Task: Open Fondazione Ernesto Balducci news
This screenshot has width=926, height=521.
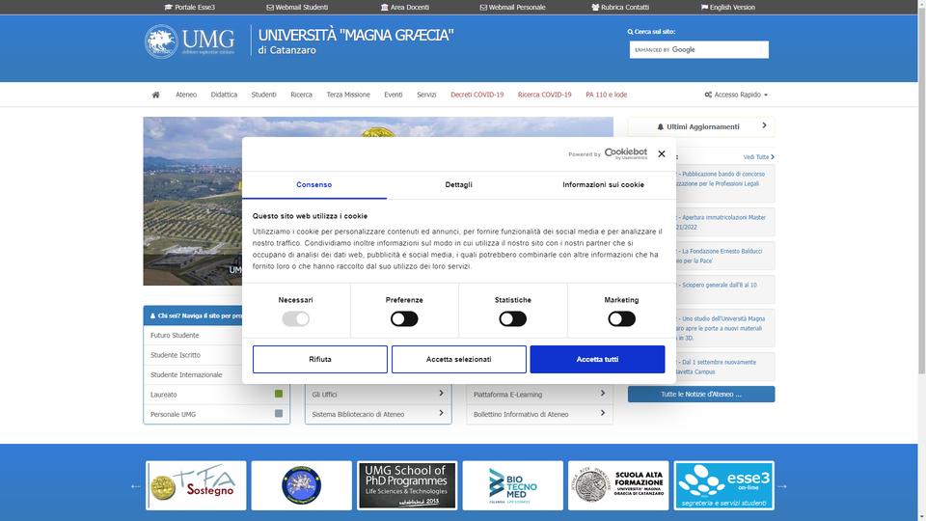Action: pos(725,256)
